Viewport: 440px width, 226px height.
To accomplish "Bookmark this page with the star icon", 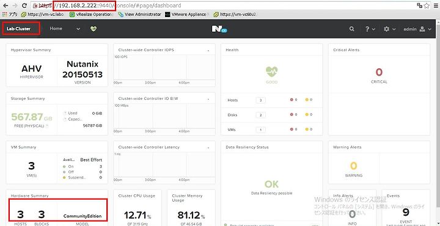I will coord(427,5).
